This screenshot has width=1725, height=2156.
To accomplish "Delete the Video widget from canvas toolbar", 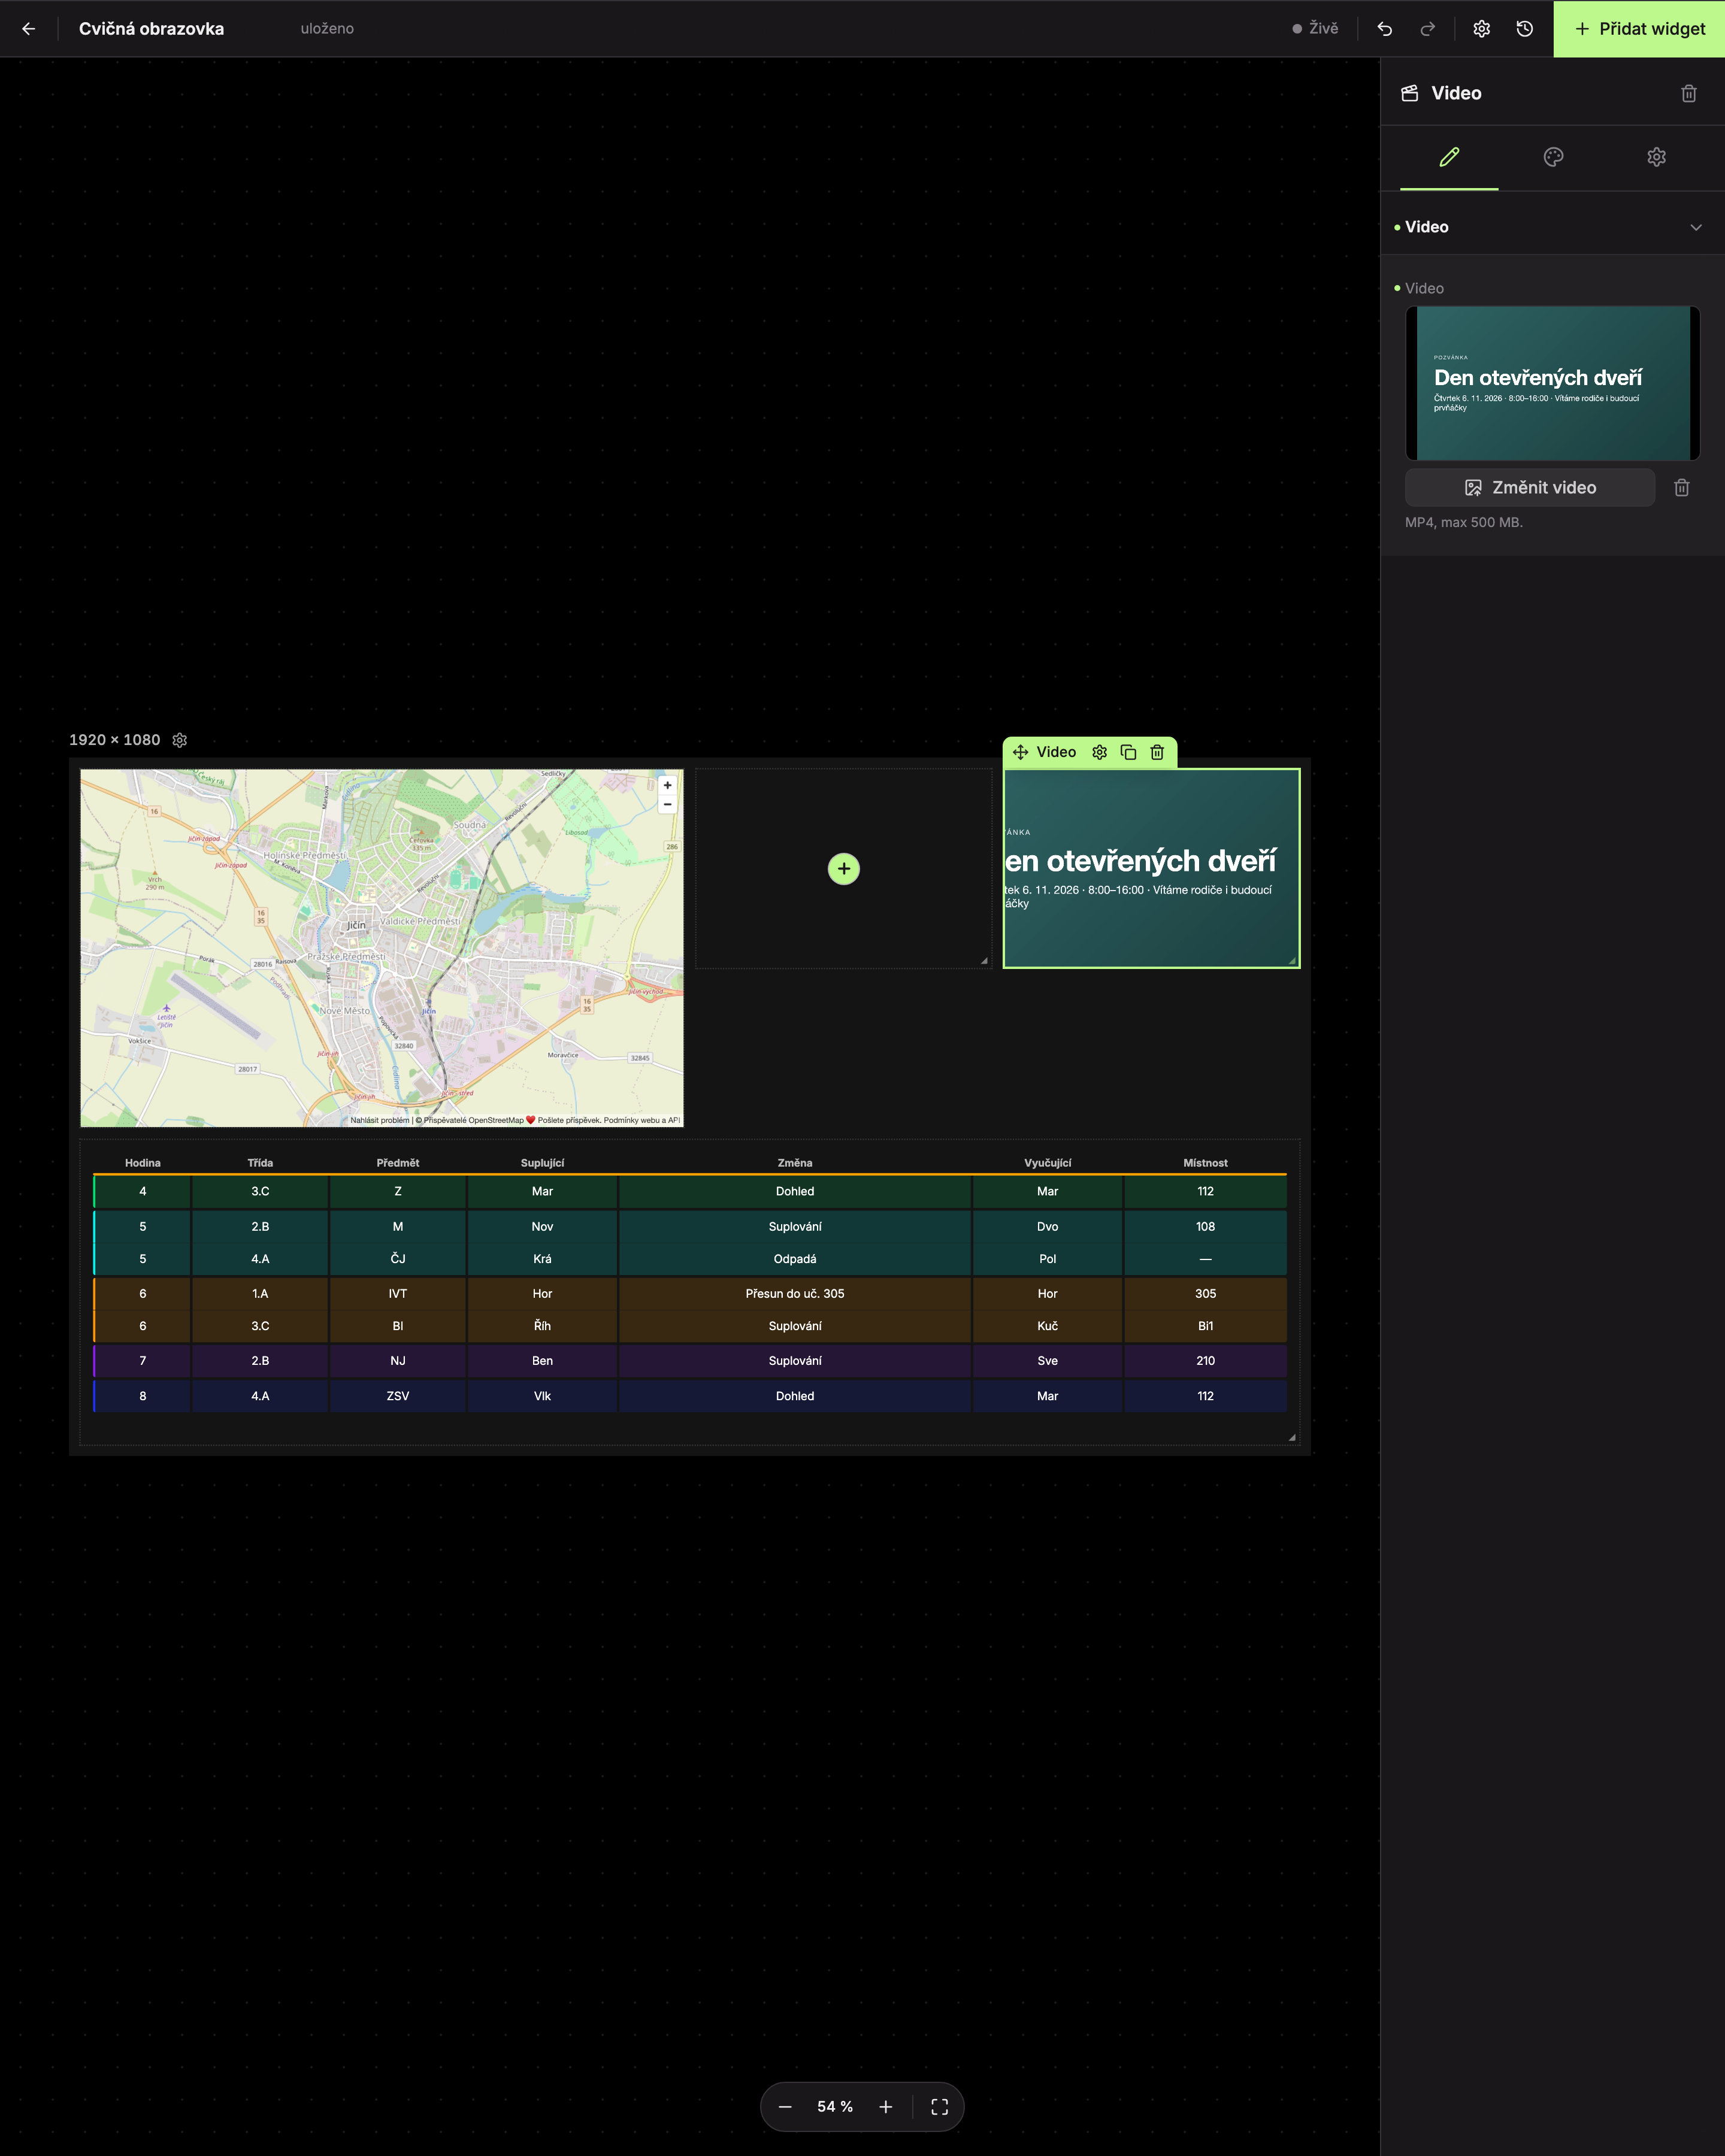I will 1157,752.
